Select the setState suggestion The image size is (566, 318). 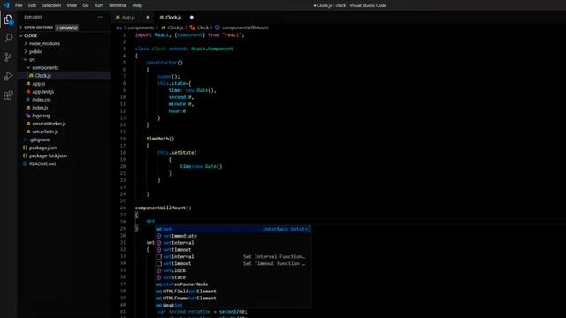click(233, 277)
